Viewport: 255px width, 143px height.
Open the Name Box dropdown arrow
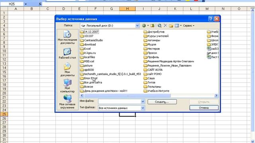coord(25,4)
